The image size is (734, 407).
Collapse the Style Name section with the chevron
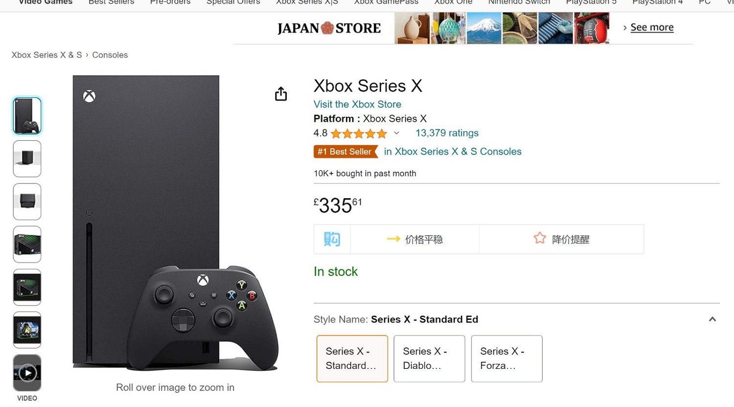[712, 319]
